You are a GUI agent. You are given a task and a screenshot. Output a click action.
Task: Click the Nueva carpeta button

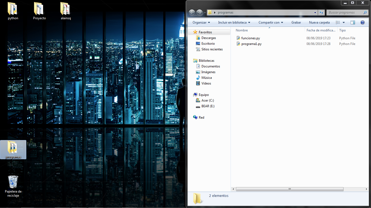click(319, 22)
